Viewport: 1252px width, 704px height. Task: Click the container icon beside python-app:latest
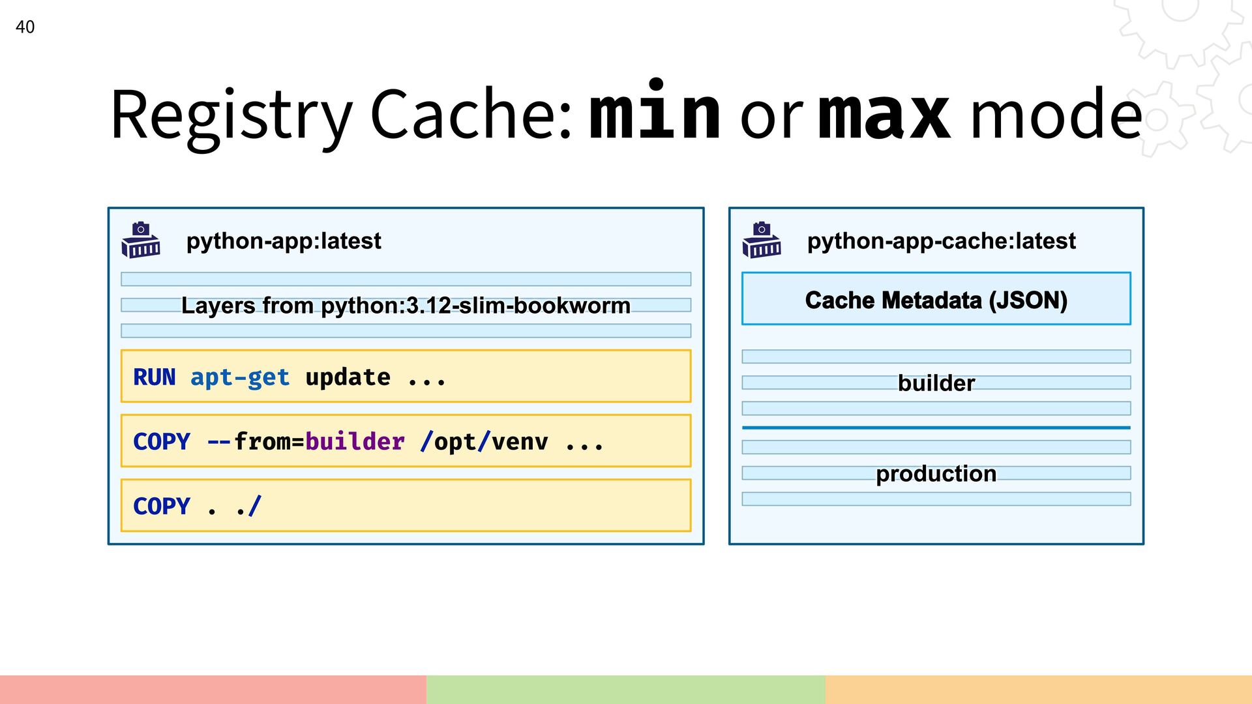coord(141,241)
